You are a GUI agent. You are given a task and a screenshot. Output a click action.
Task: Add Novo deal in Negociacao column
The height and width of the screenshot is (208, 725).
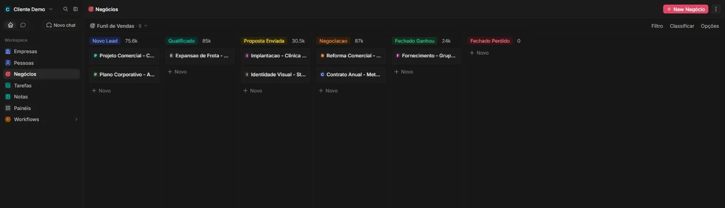(328, 91)
